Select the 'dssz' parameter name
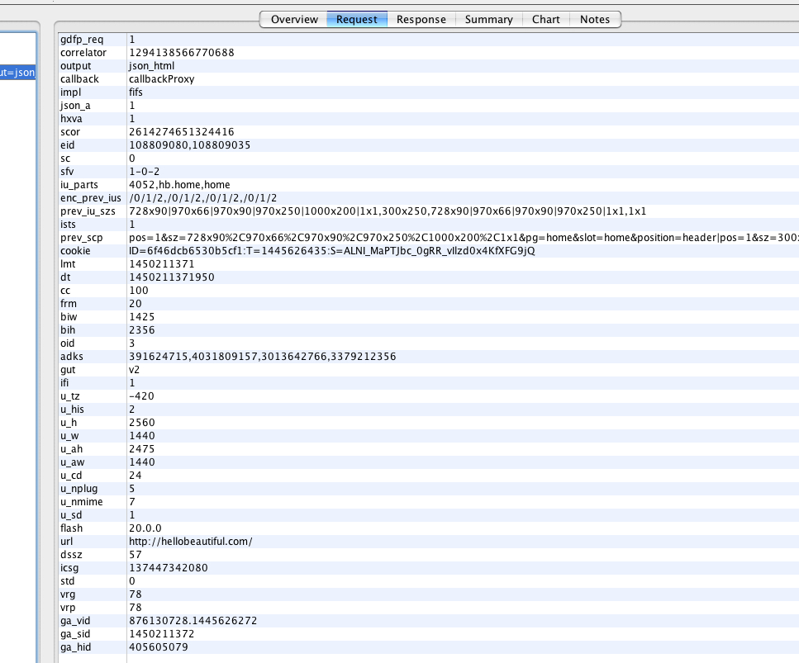The height and width of the screenshot is (663, 799). coord(71,555)
